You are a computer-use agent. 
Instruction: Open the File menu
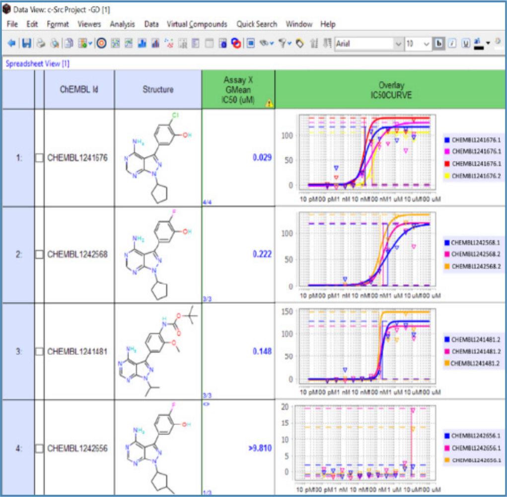[x=12, y=24]
